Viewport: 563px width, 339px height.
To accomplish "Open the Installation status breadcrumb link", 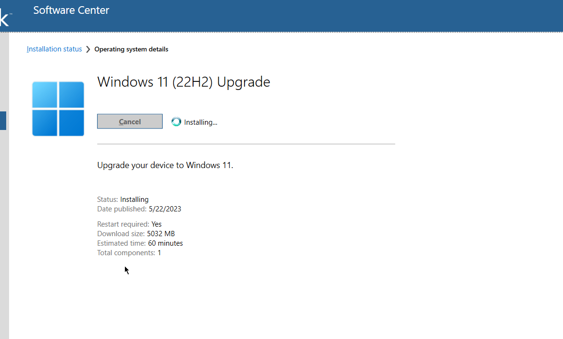I will [54, 49].
